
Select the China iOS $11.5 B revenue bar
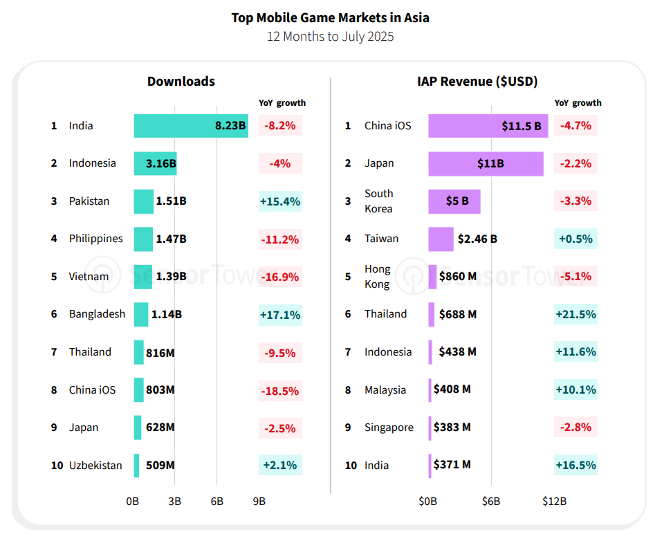(488, 126)
